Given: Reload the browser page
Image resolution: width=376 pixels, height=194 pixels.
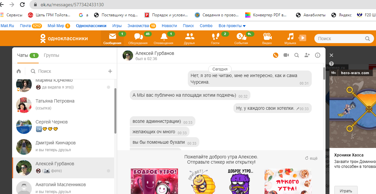Looking at the screenshot, I should pos(22,4).
